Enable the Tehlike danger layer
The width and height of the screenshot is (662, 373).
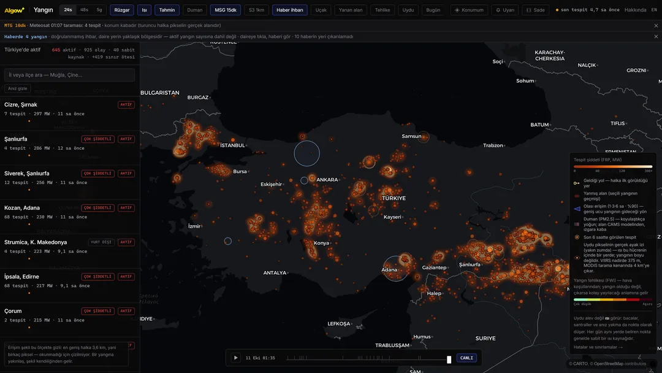tap(382, 10)
